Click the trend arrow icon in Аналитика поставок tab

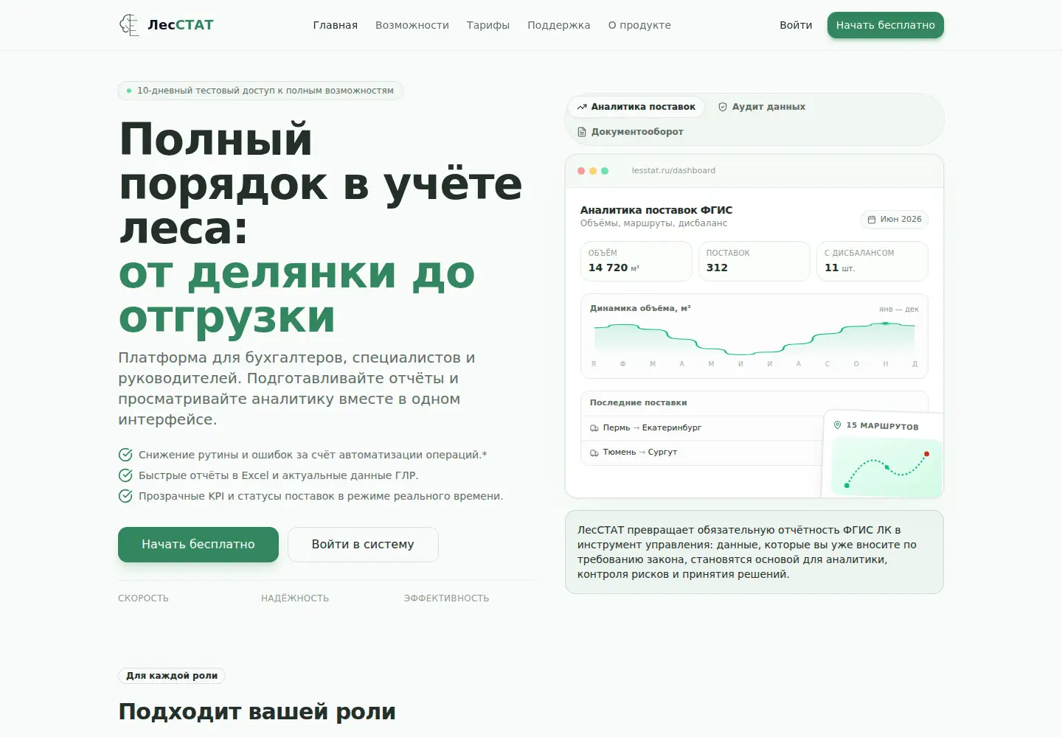(x=582, y=107)
